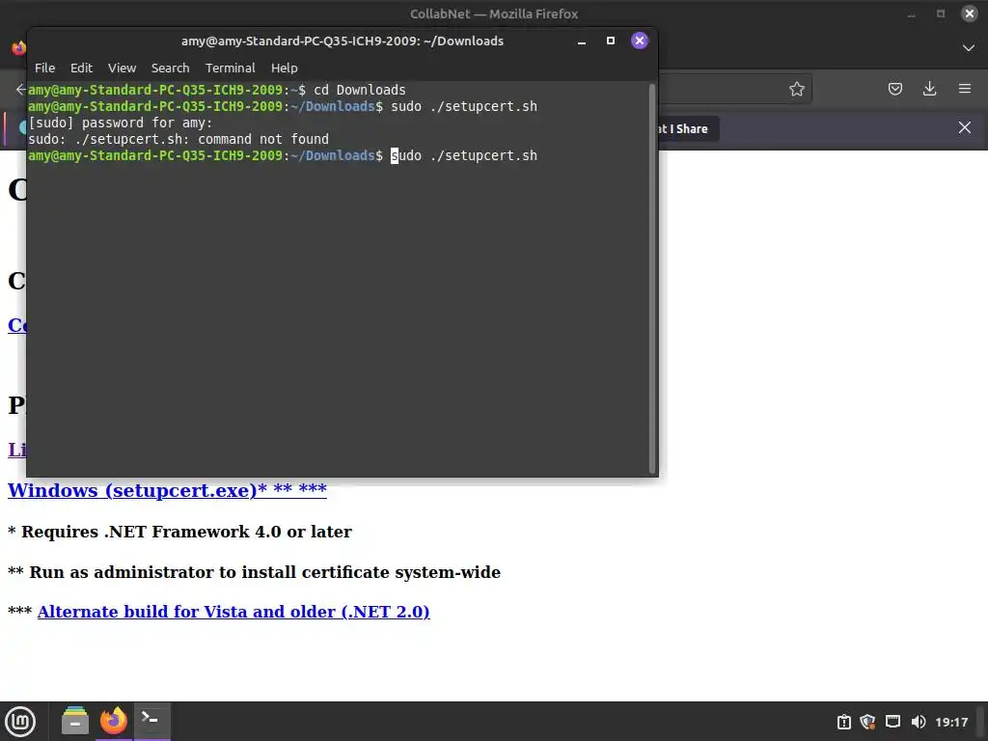Close the Firefox window
The image size is (988, 741).
coord(969,14)
